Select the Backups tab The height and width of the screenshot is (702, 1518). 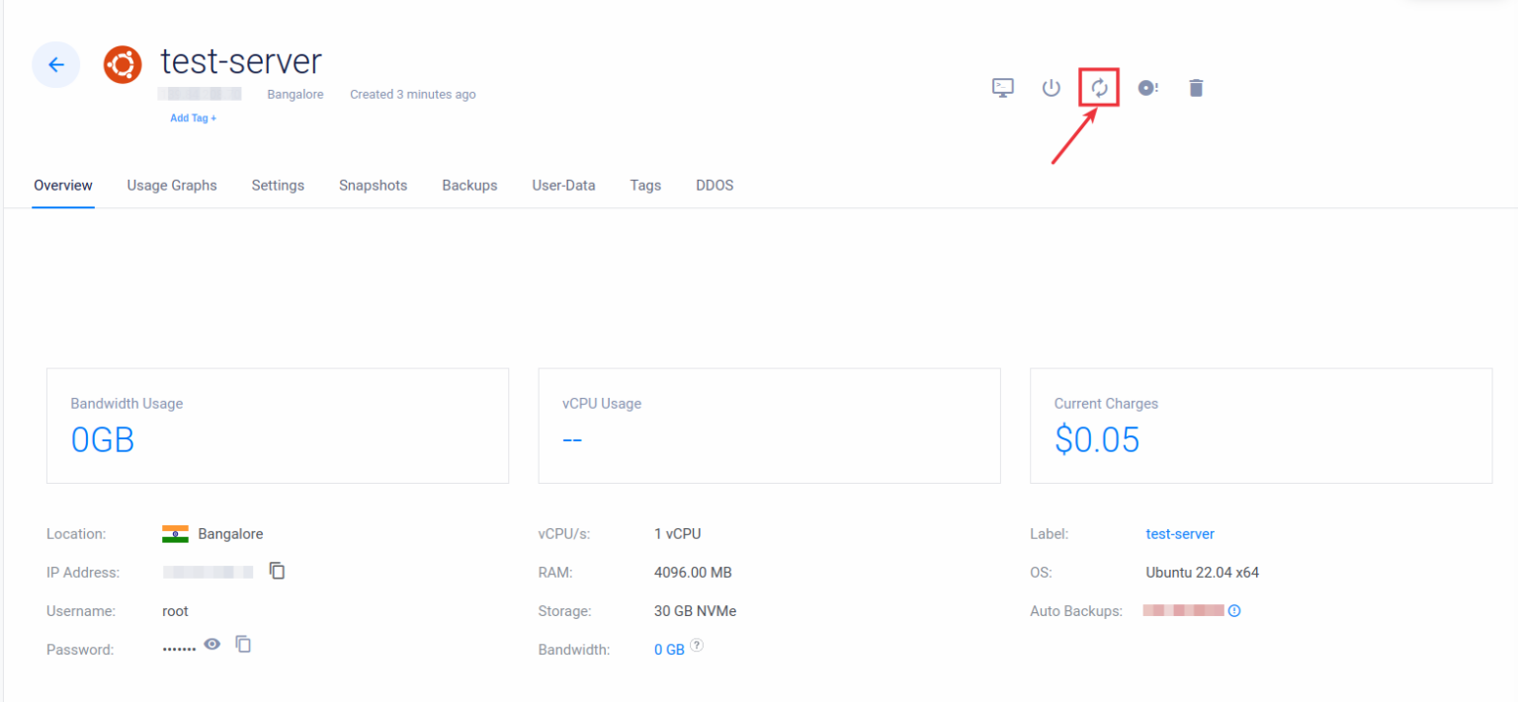click(469, 185)
